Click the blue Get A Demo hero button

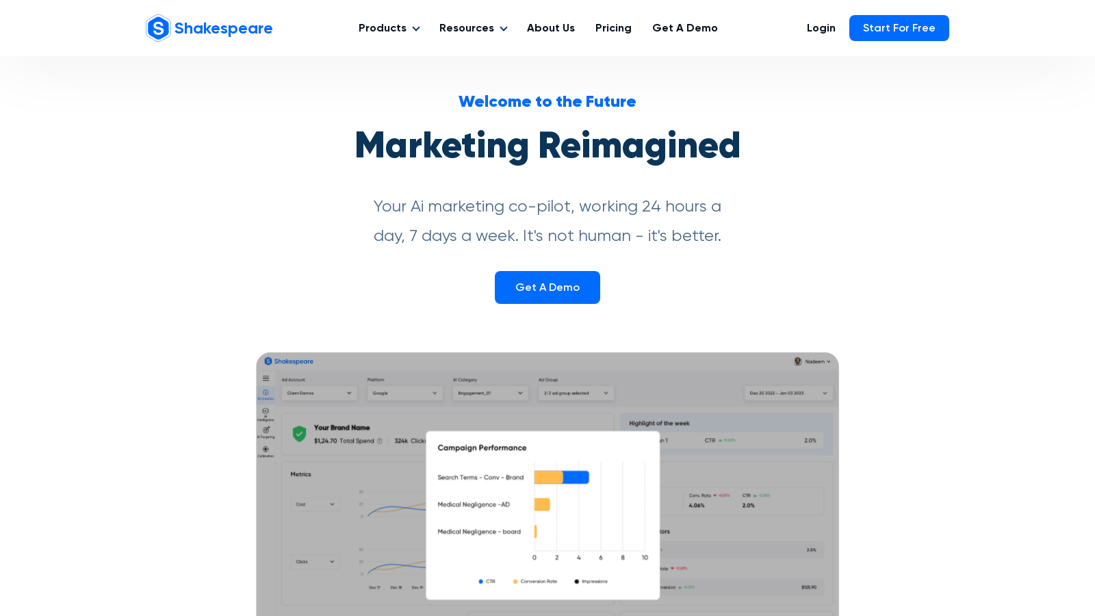click(x=547, y=287)
